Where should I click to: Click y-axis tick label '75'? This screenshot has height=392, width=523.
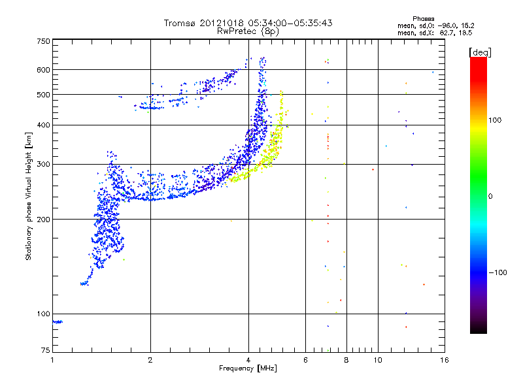click(x=46, y=350)
